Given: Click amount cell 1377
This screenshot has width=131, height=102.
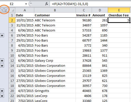Looking at the screenshot, I should pos(100,50).
